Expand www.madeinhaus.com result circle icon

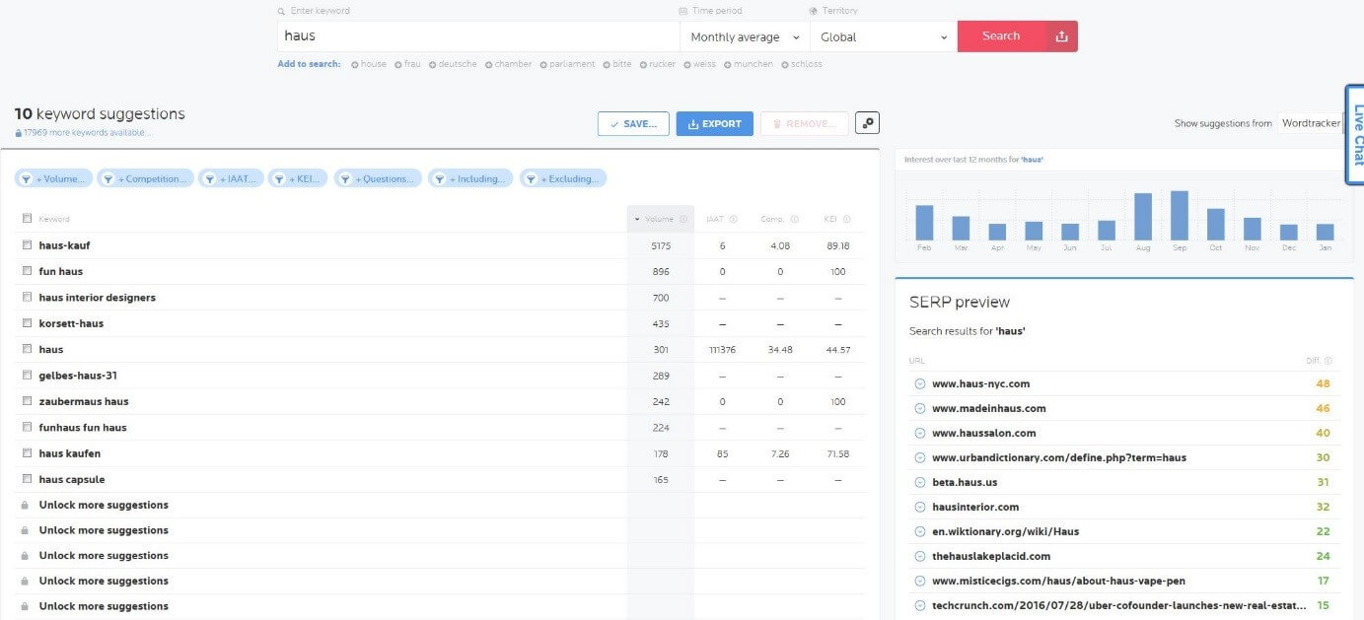[920, 408]
